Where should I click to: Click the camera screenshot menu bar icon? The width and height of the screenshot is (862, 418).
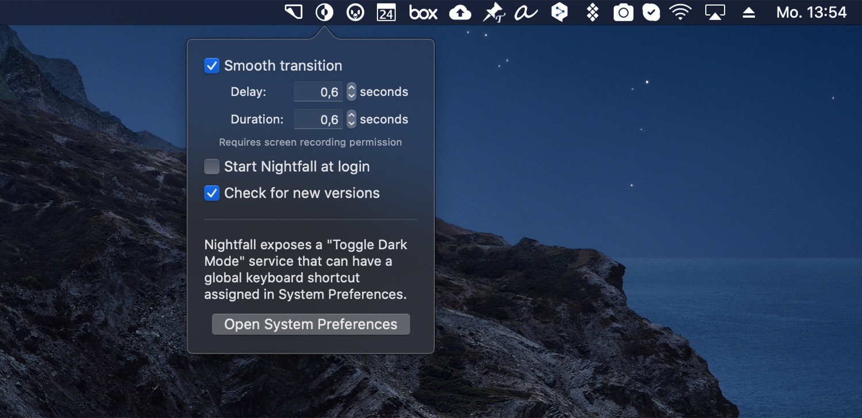pyautogui.click(x=623, y=13)
